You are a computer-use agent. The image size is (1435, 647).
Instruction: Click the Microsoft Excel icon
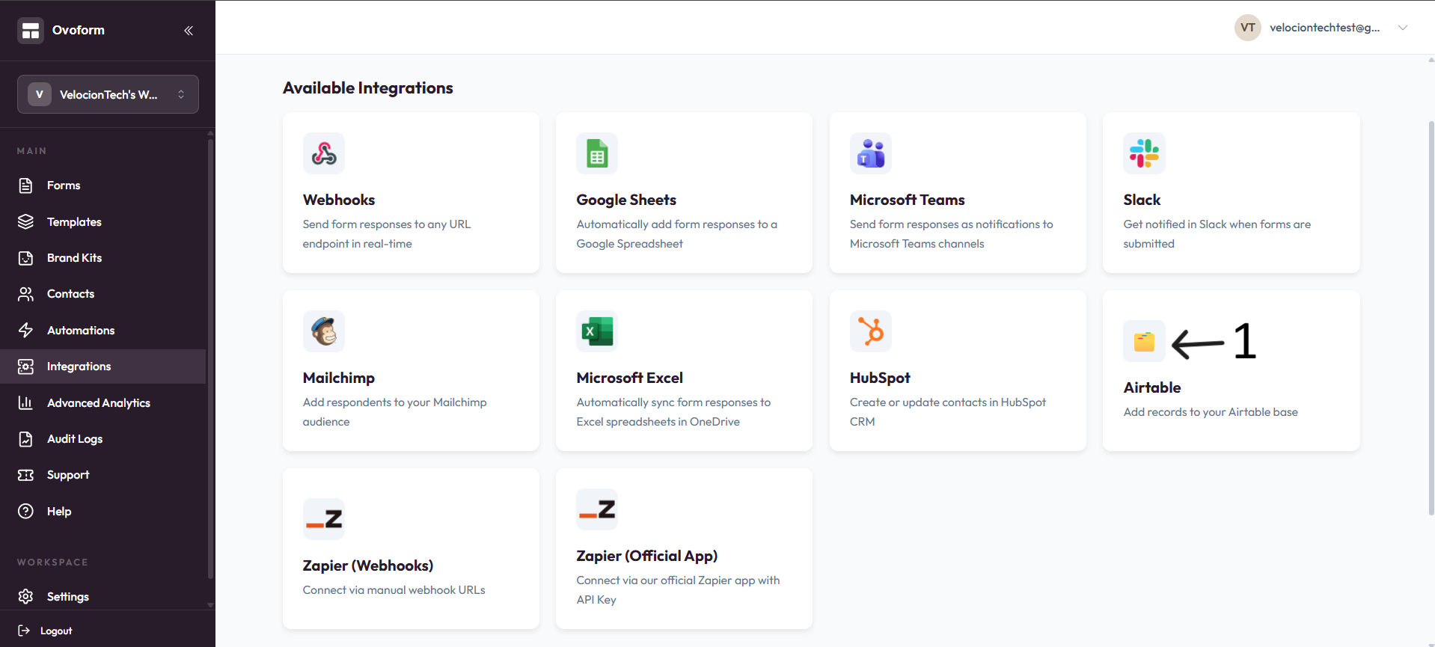pyautogui.click(x=597, y=331)
